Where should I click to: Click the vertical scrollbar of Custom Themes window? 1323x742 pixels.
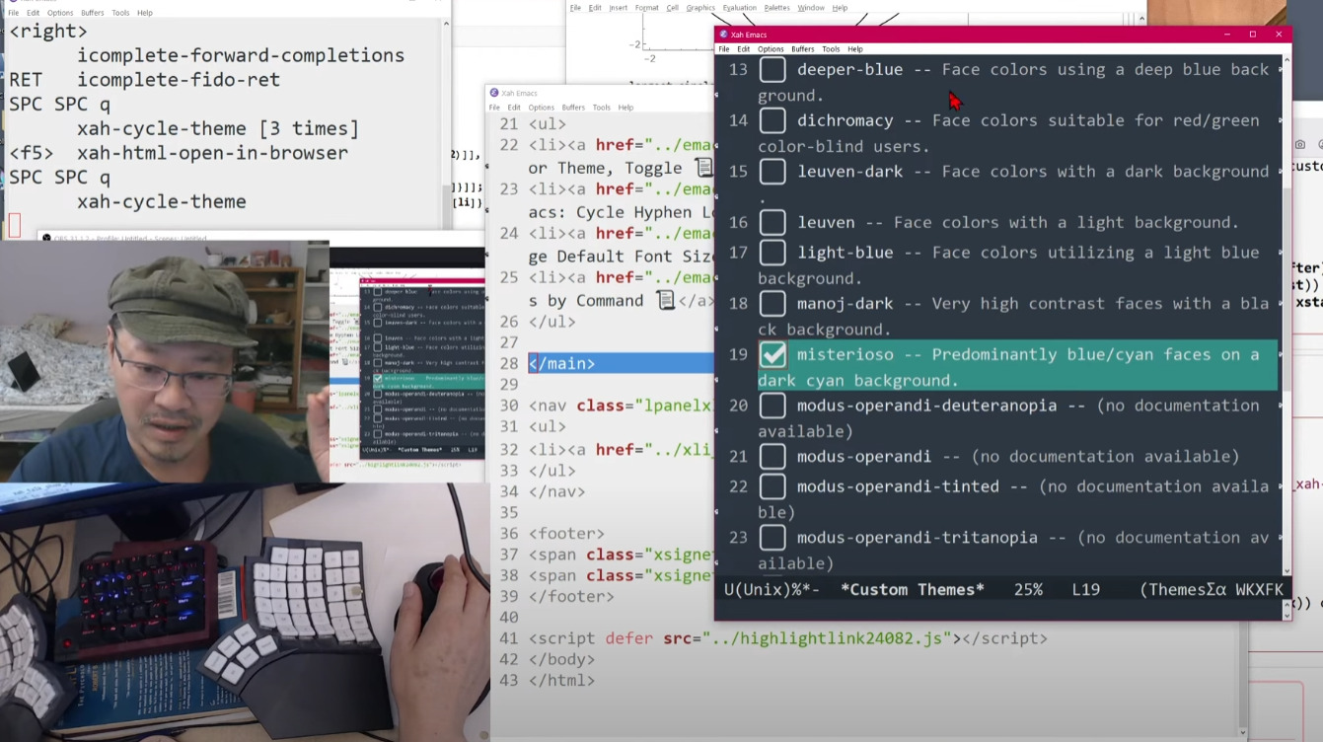(1286, 316)
